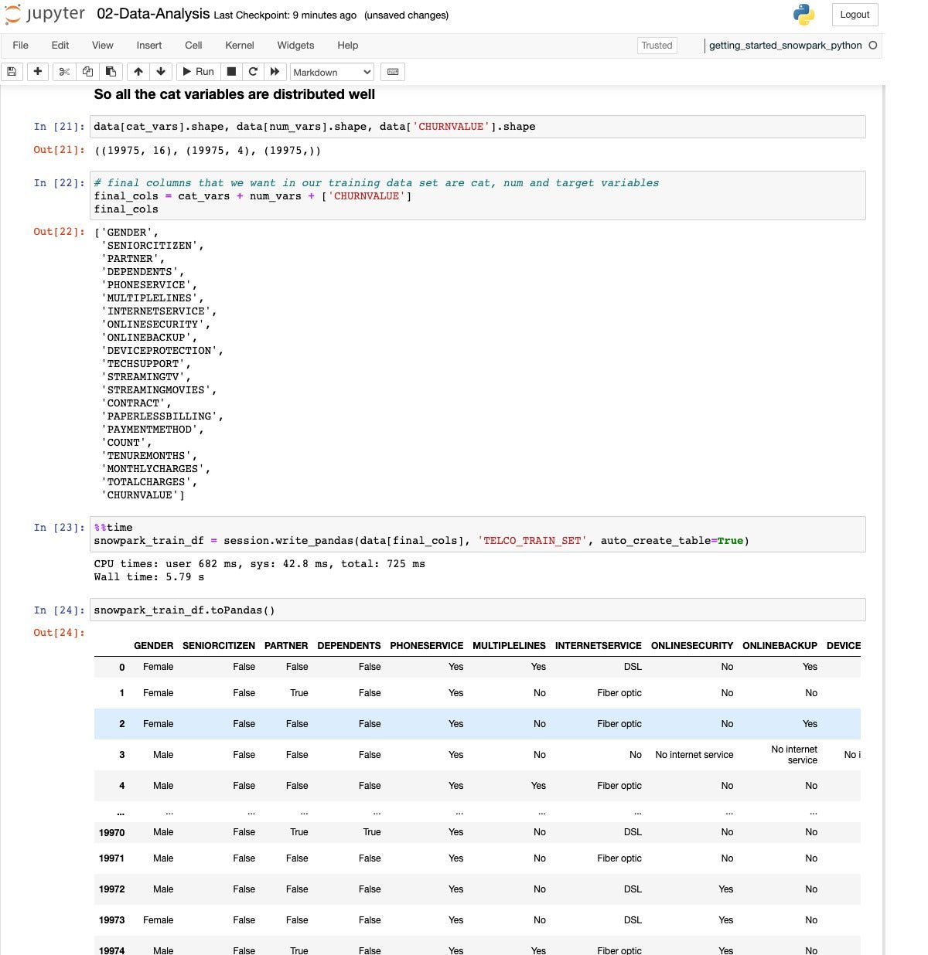Paste cells below using the toolbar icon
Screen dimensions: 928x955
[x=111, y=72]
